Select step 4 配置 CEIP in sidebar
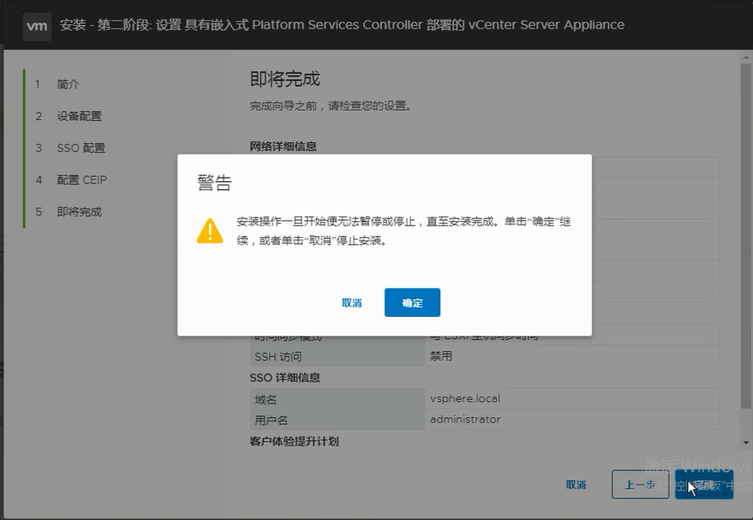Screen dimensions: 753x520 point(82,180)
